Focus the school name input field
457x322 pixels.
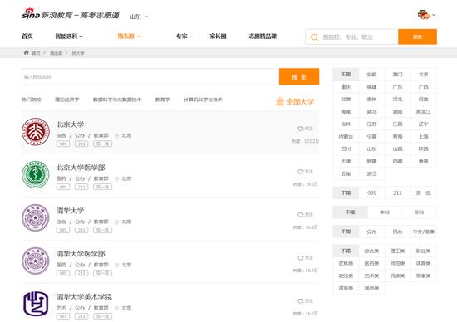(x=150, y=77)
